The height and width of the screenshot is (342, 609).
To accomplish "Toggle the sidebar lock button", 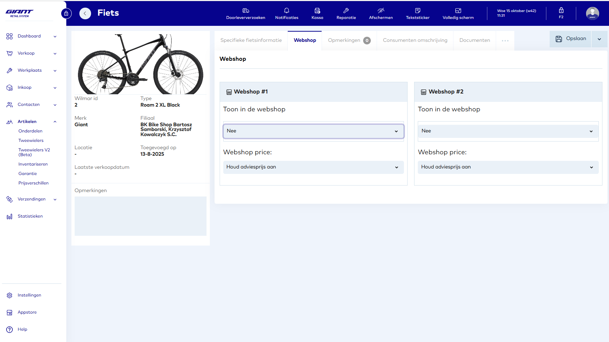I will [x=66, y=13].
